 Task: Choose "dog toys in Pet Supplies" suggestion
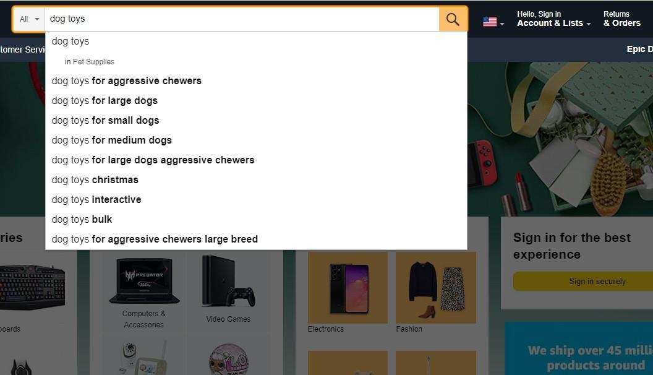click(90, 61)
